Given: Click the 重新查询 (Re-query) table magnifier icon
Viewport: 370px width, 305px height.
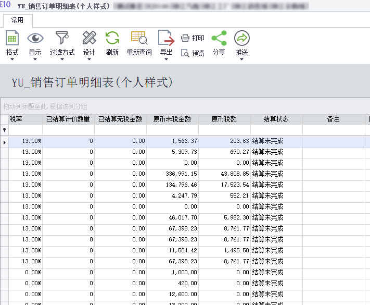Looking at the screenshot, I should point(139,38).
